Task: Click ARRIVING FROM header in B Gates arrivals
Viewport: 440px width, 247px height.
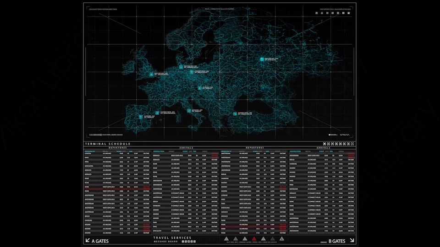Action: coord(295,151)
